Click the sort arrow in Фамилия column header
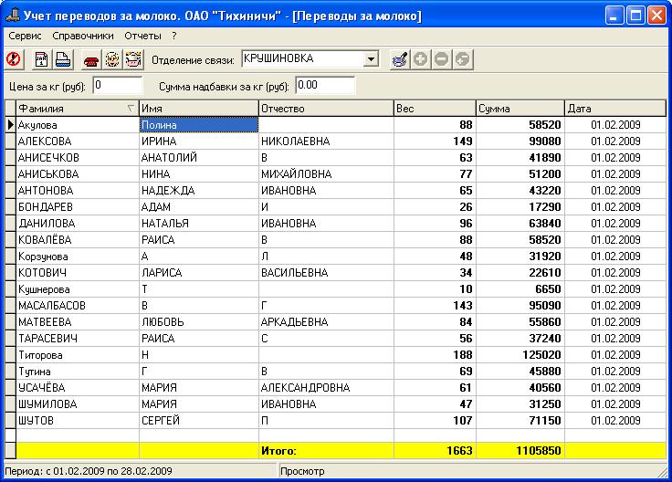672x482 pixels. pos(130,108)
